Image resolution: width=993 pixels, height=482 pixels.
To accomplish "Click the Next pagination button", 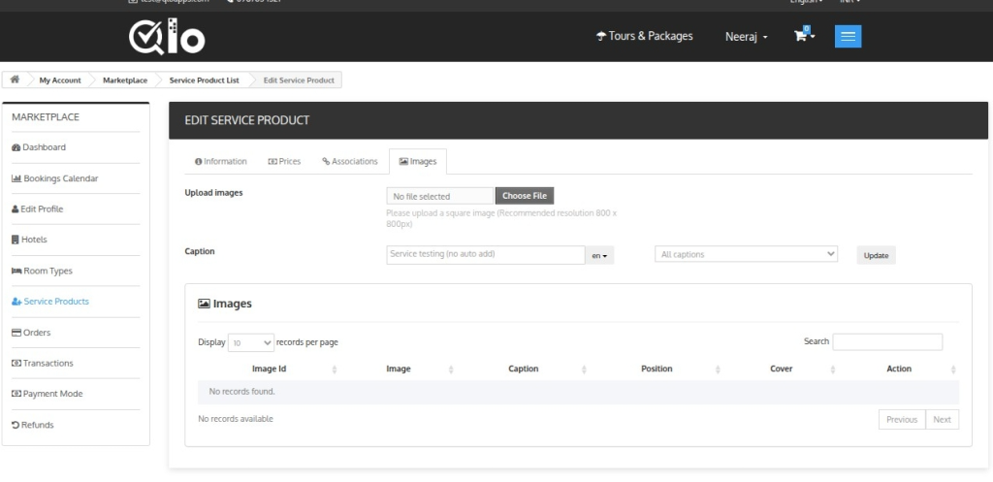I will pyautogui.click(x=942, y=419).
